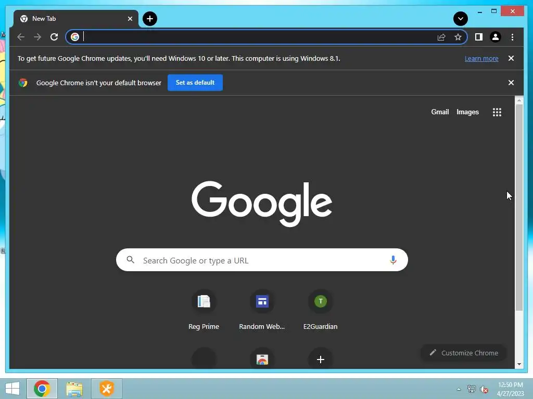Add a new shortcut with plus tile
This screenshot has width=533, height=399.
point(320,360)
